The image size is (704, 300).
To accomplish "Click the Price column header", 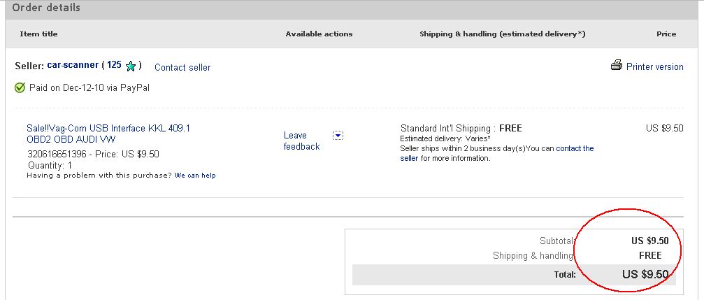I will [666, 34].
